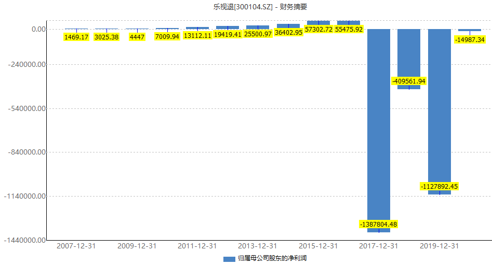This screenshot has width=492, height=265.
Task: Select the data label 1469.17
Action: 76,37
